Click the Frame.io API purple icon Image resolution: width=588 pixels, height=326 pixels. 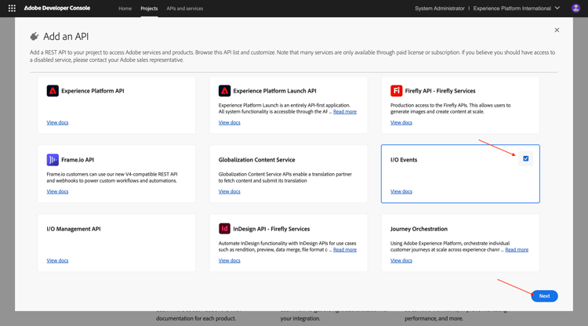click(53, 160)
